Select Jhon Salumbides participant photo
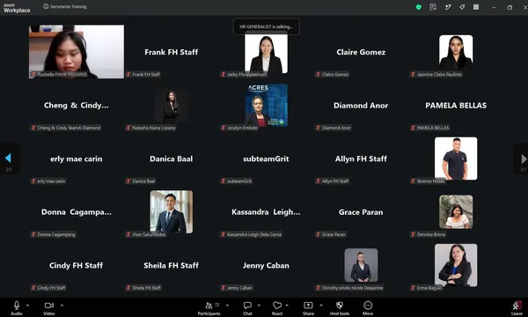The width and height of the screenshot is (528, 317). pyautogui.click(x=172, y=211)
